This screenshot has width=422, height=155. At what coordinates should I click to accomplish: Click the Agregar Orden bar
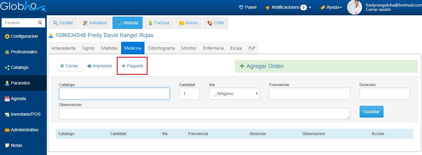coord(326,66)
